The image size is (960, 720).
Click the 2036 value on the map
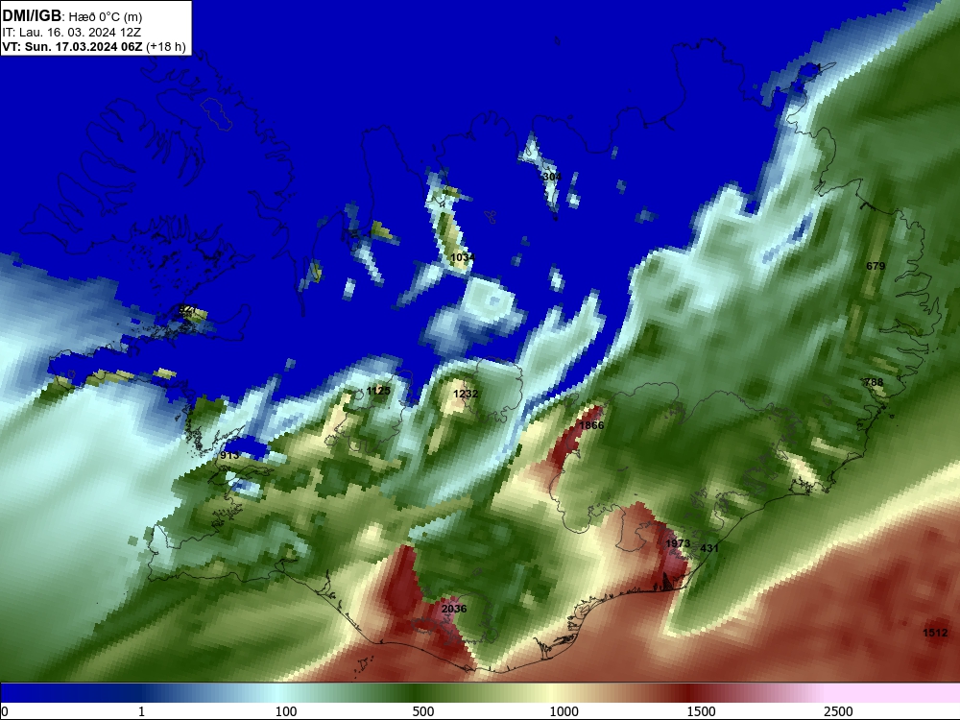454,609
